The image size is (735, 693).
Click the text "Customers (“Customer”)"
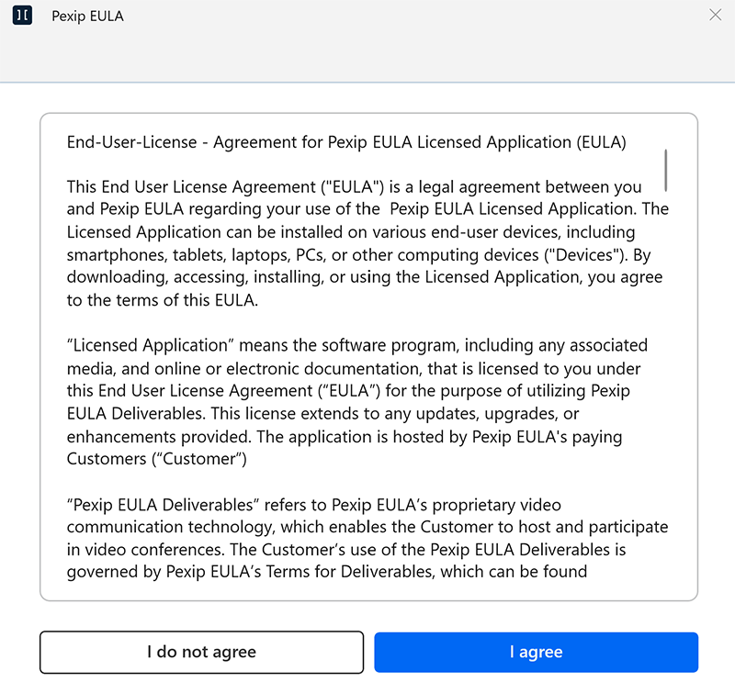point(156,458)
